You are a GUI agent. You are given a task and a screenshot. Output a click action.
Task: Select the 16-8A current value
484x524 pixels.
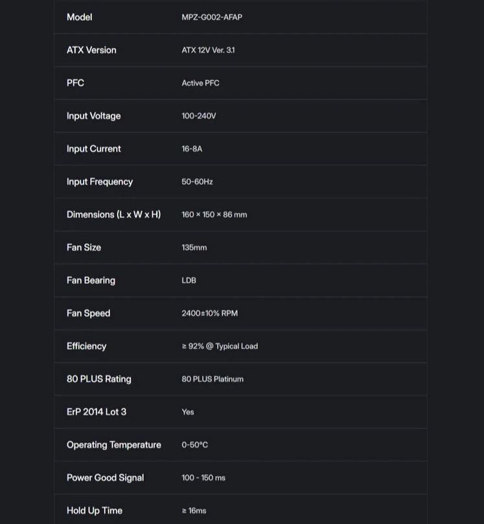click(192, 149)
